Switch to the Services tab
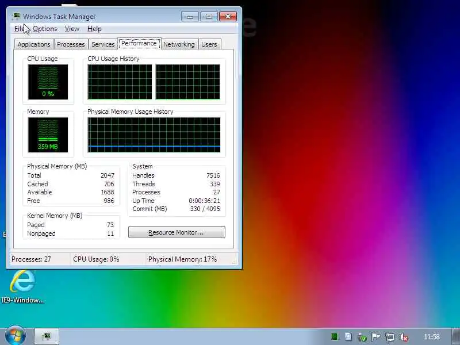 pos(103,44)
